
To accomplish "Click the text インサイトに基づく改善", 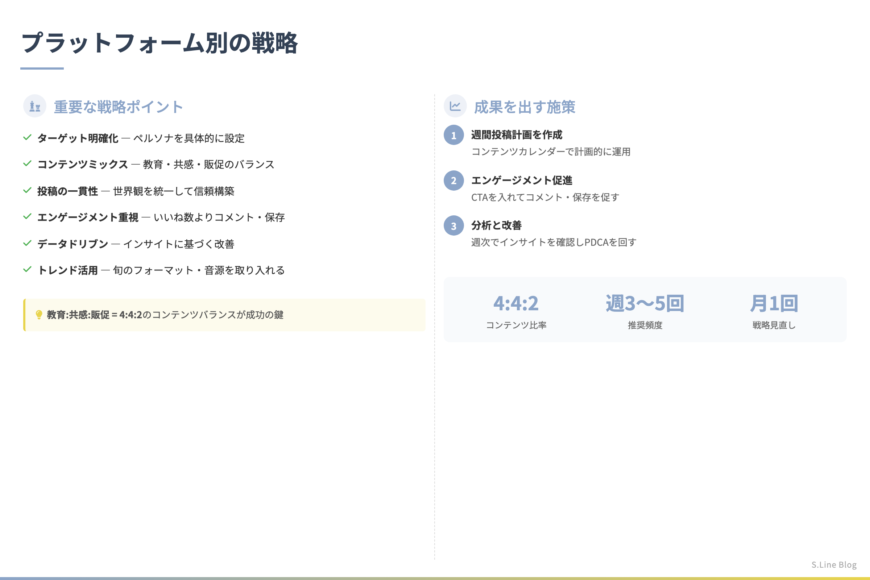I will pos(179,244).
